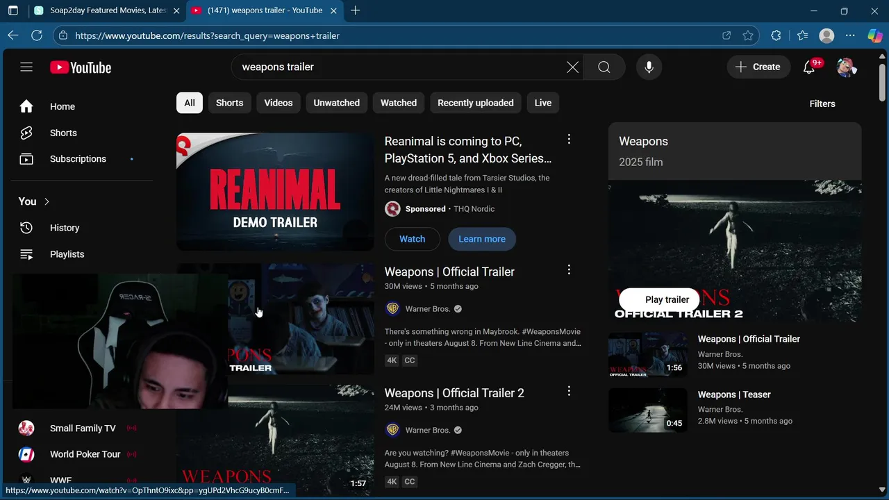Open the notifications bell
The height and width of the screenshot is (500, 889).
point(809,67)
